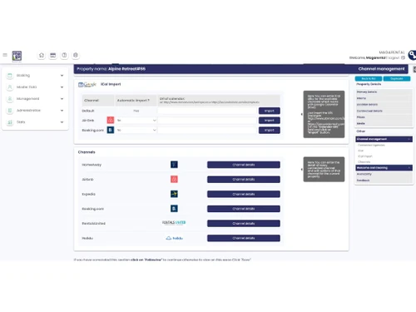The width and height of the screenshot is (416, 312).
Task: Click the Booking.com logo in Channels list
Action: 174,209
